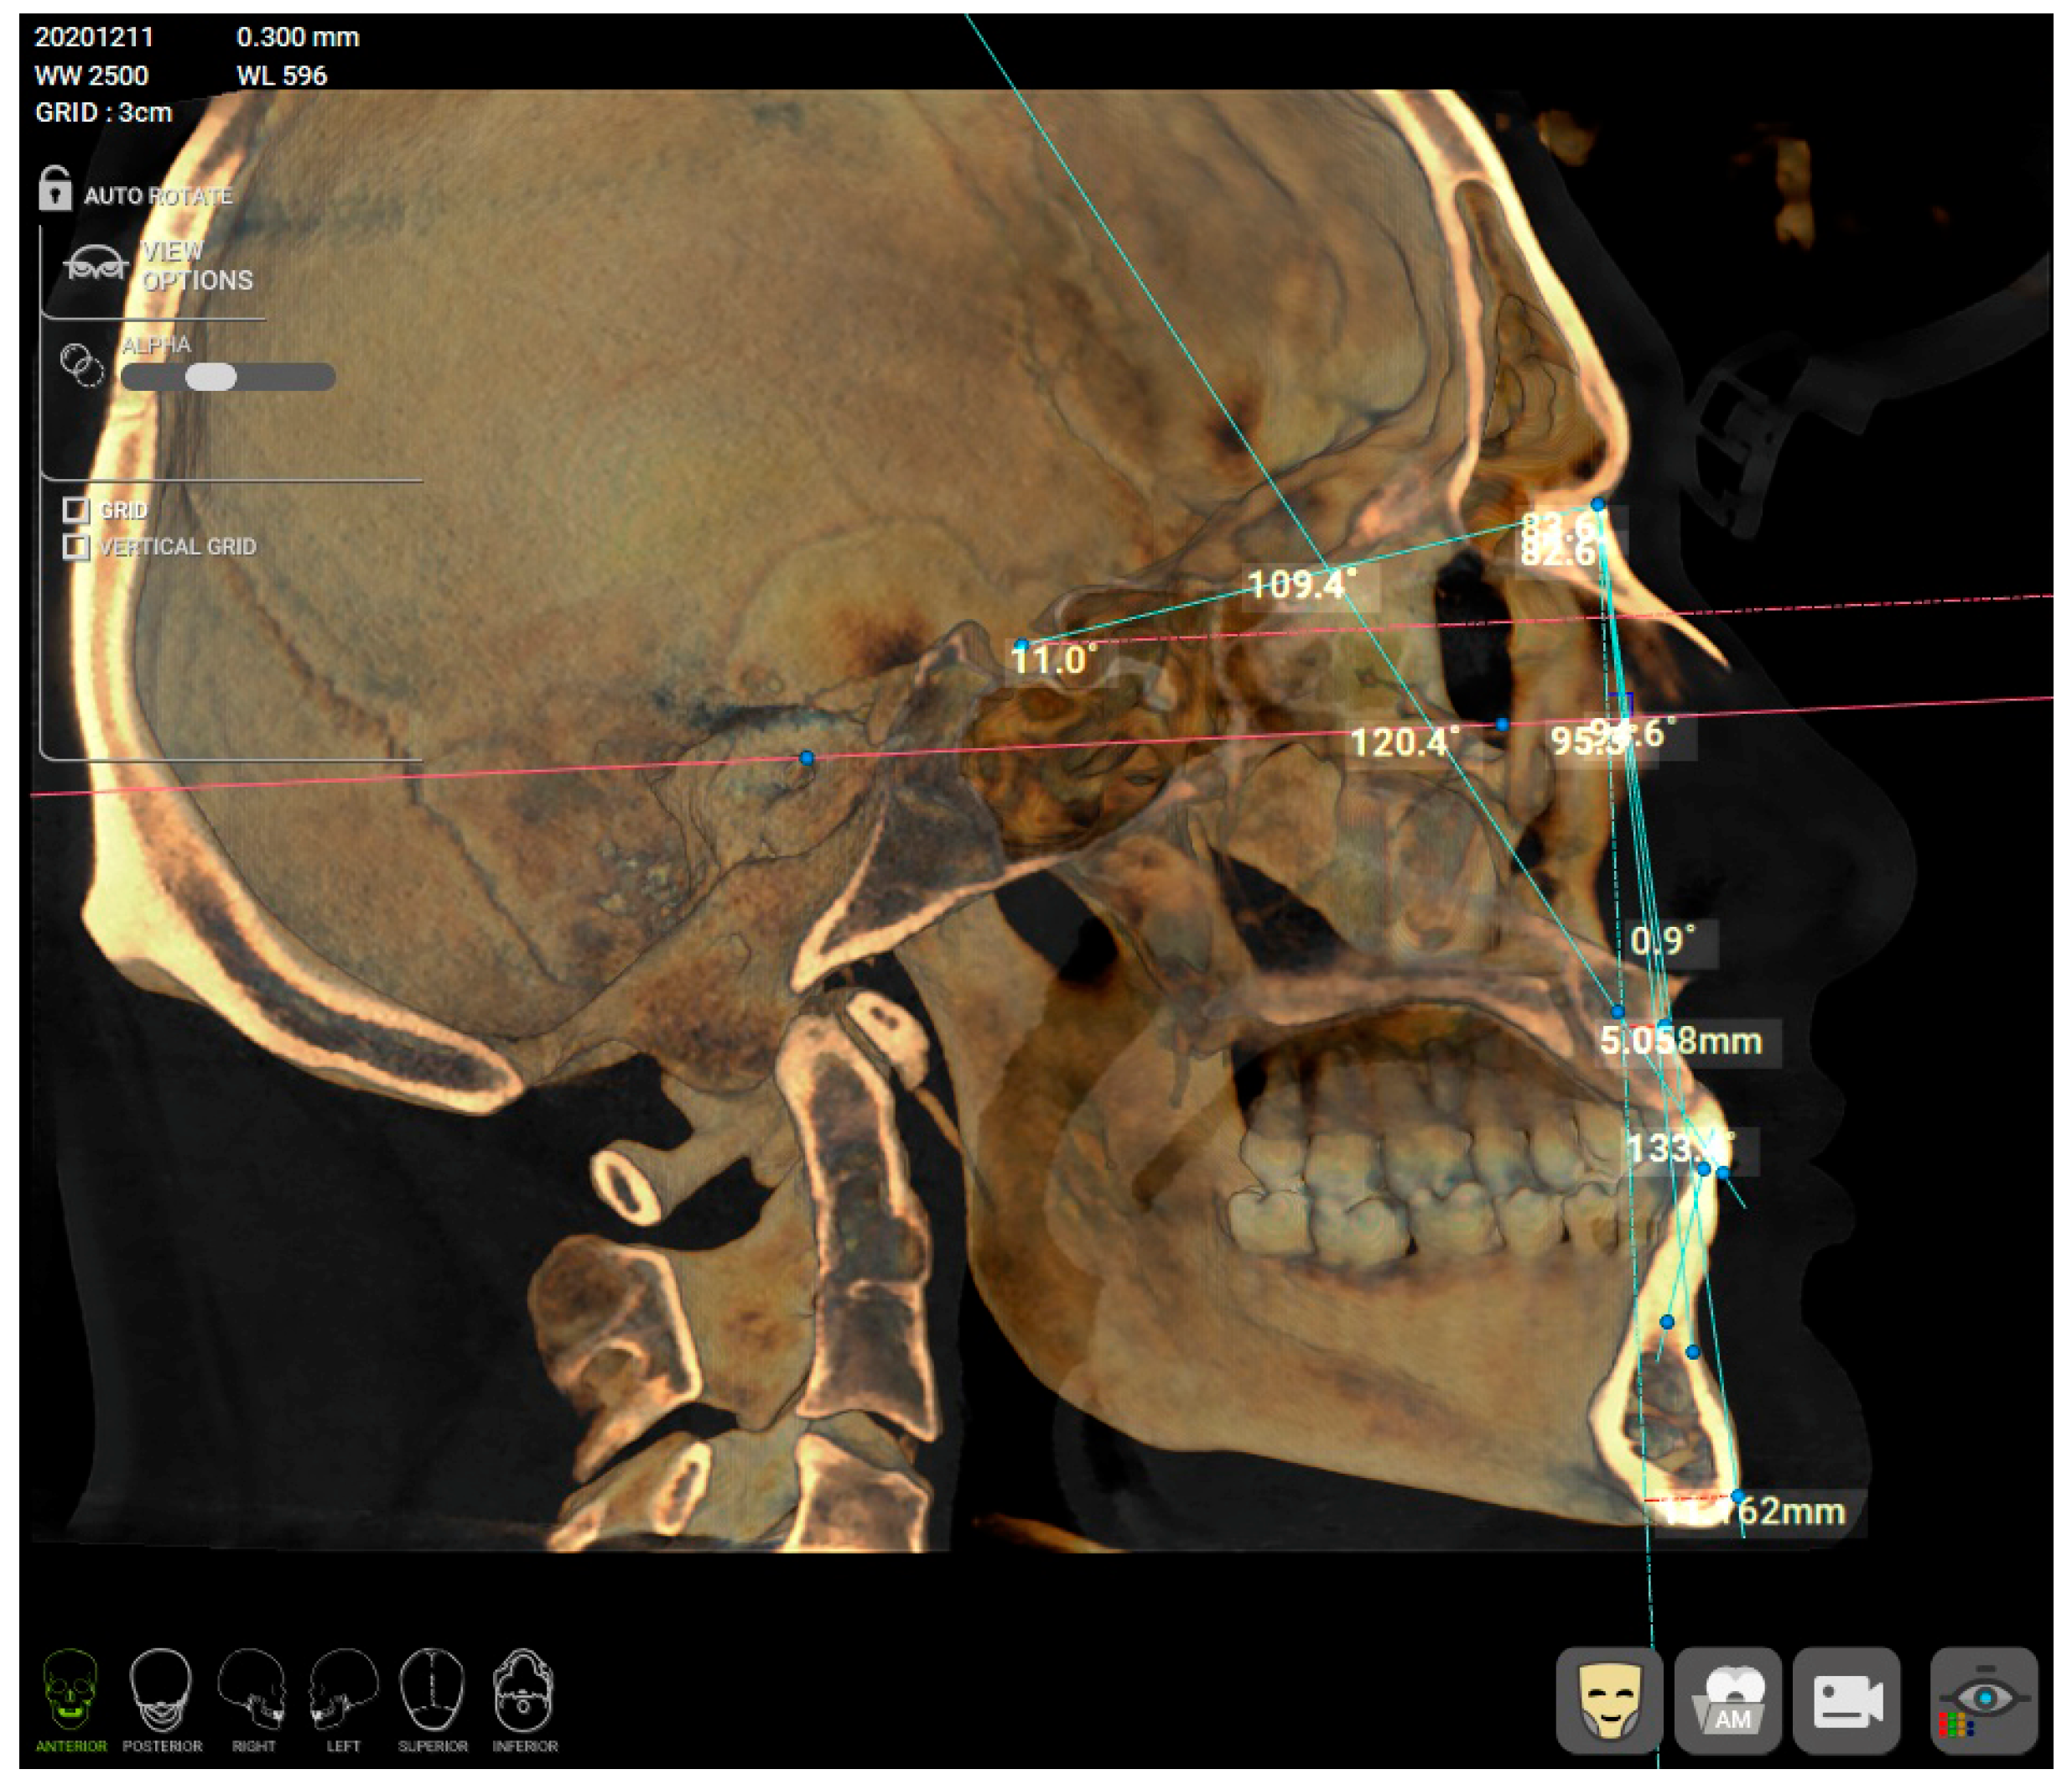Screen dimensions: 2072x1785
Task: Click the face mask icon button
Action: point(1609,1701)
